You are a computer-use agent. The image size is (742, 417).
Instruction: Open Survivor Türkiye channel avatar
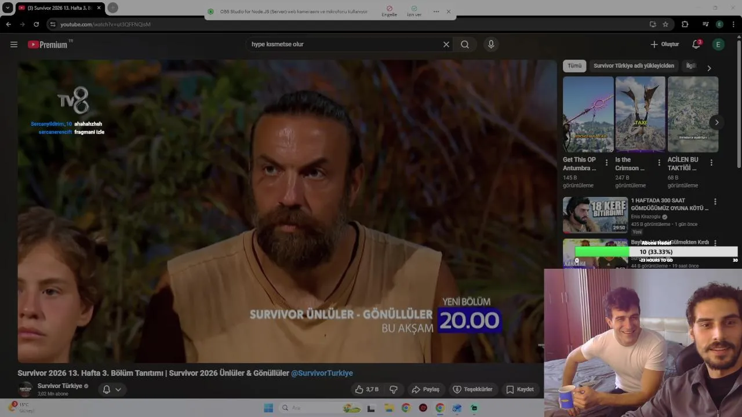25,389
